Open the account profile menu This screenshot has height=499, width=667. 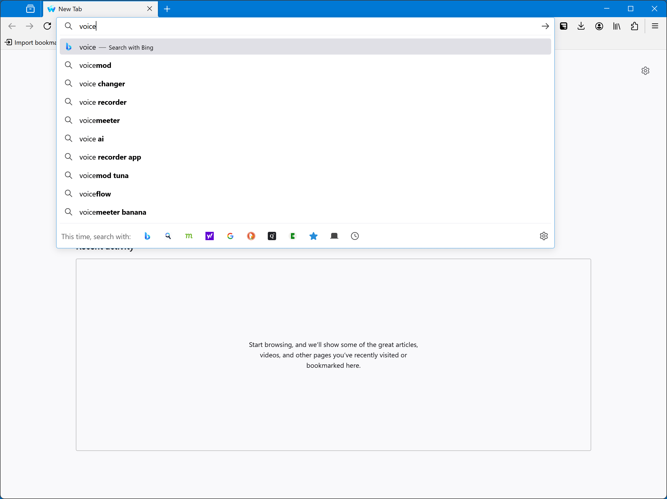click(x=599, y=26)
